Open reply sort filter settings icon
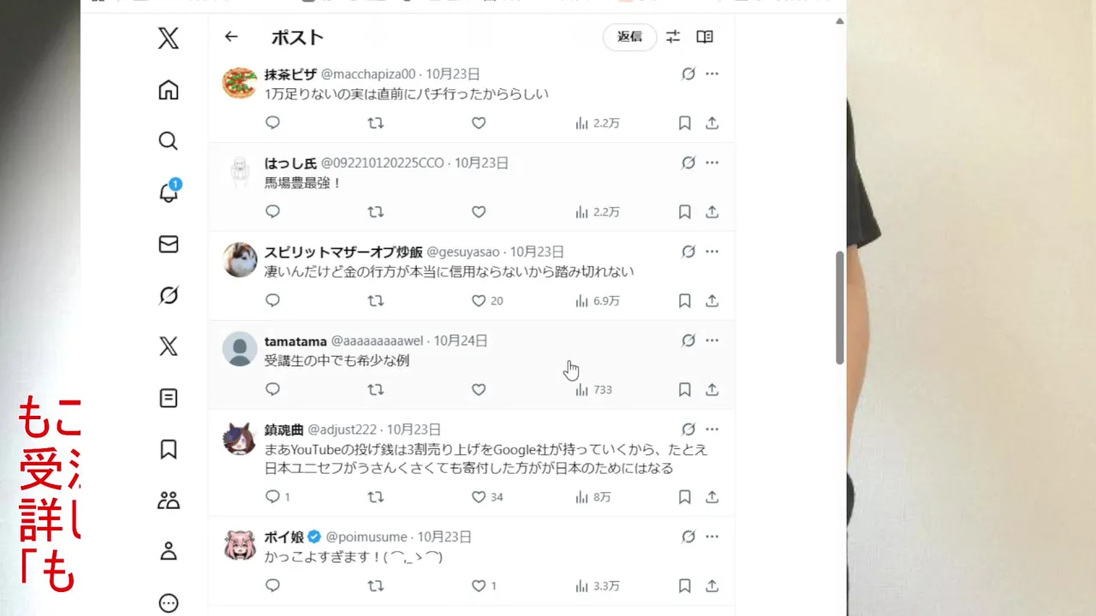The image size is (1096, 616). (x=673, y=37)
